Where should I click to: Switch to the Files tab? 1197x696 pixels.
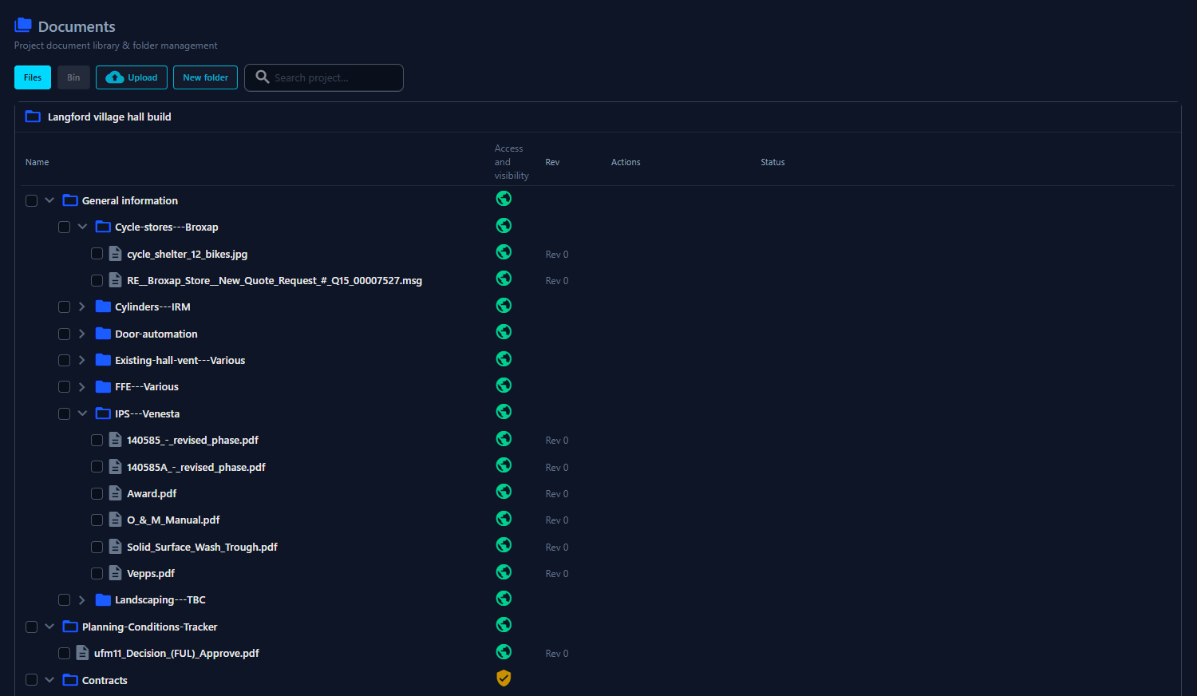pos(33,77)
